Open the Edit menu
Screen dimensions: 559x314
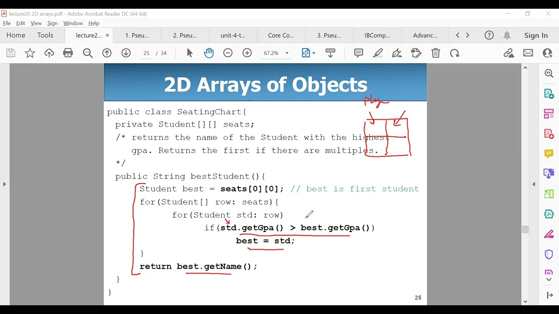point(21,23)
